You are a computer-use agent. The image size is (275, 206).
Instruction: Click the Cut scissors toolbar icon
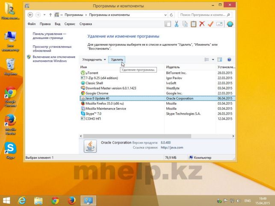coord(177,24)
